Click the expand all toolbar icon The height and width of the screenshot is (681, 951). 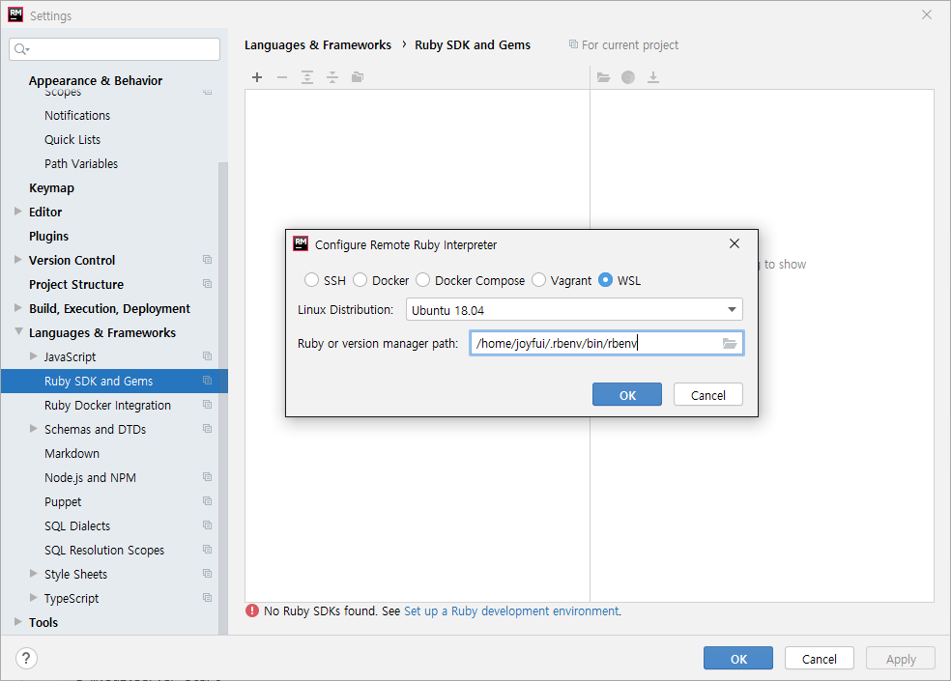coord(307,77)
